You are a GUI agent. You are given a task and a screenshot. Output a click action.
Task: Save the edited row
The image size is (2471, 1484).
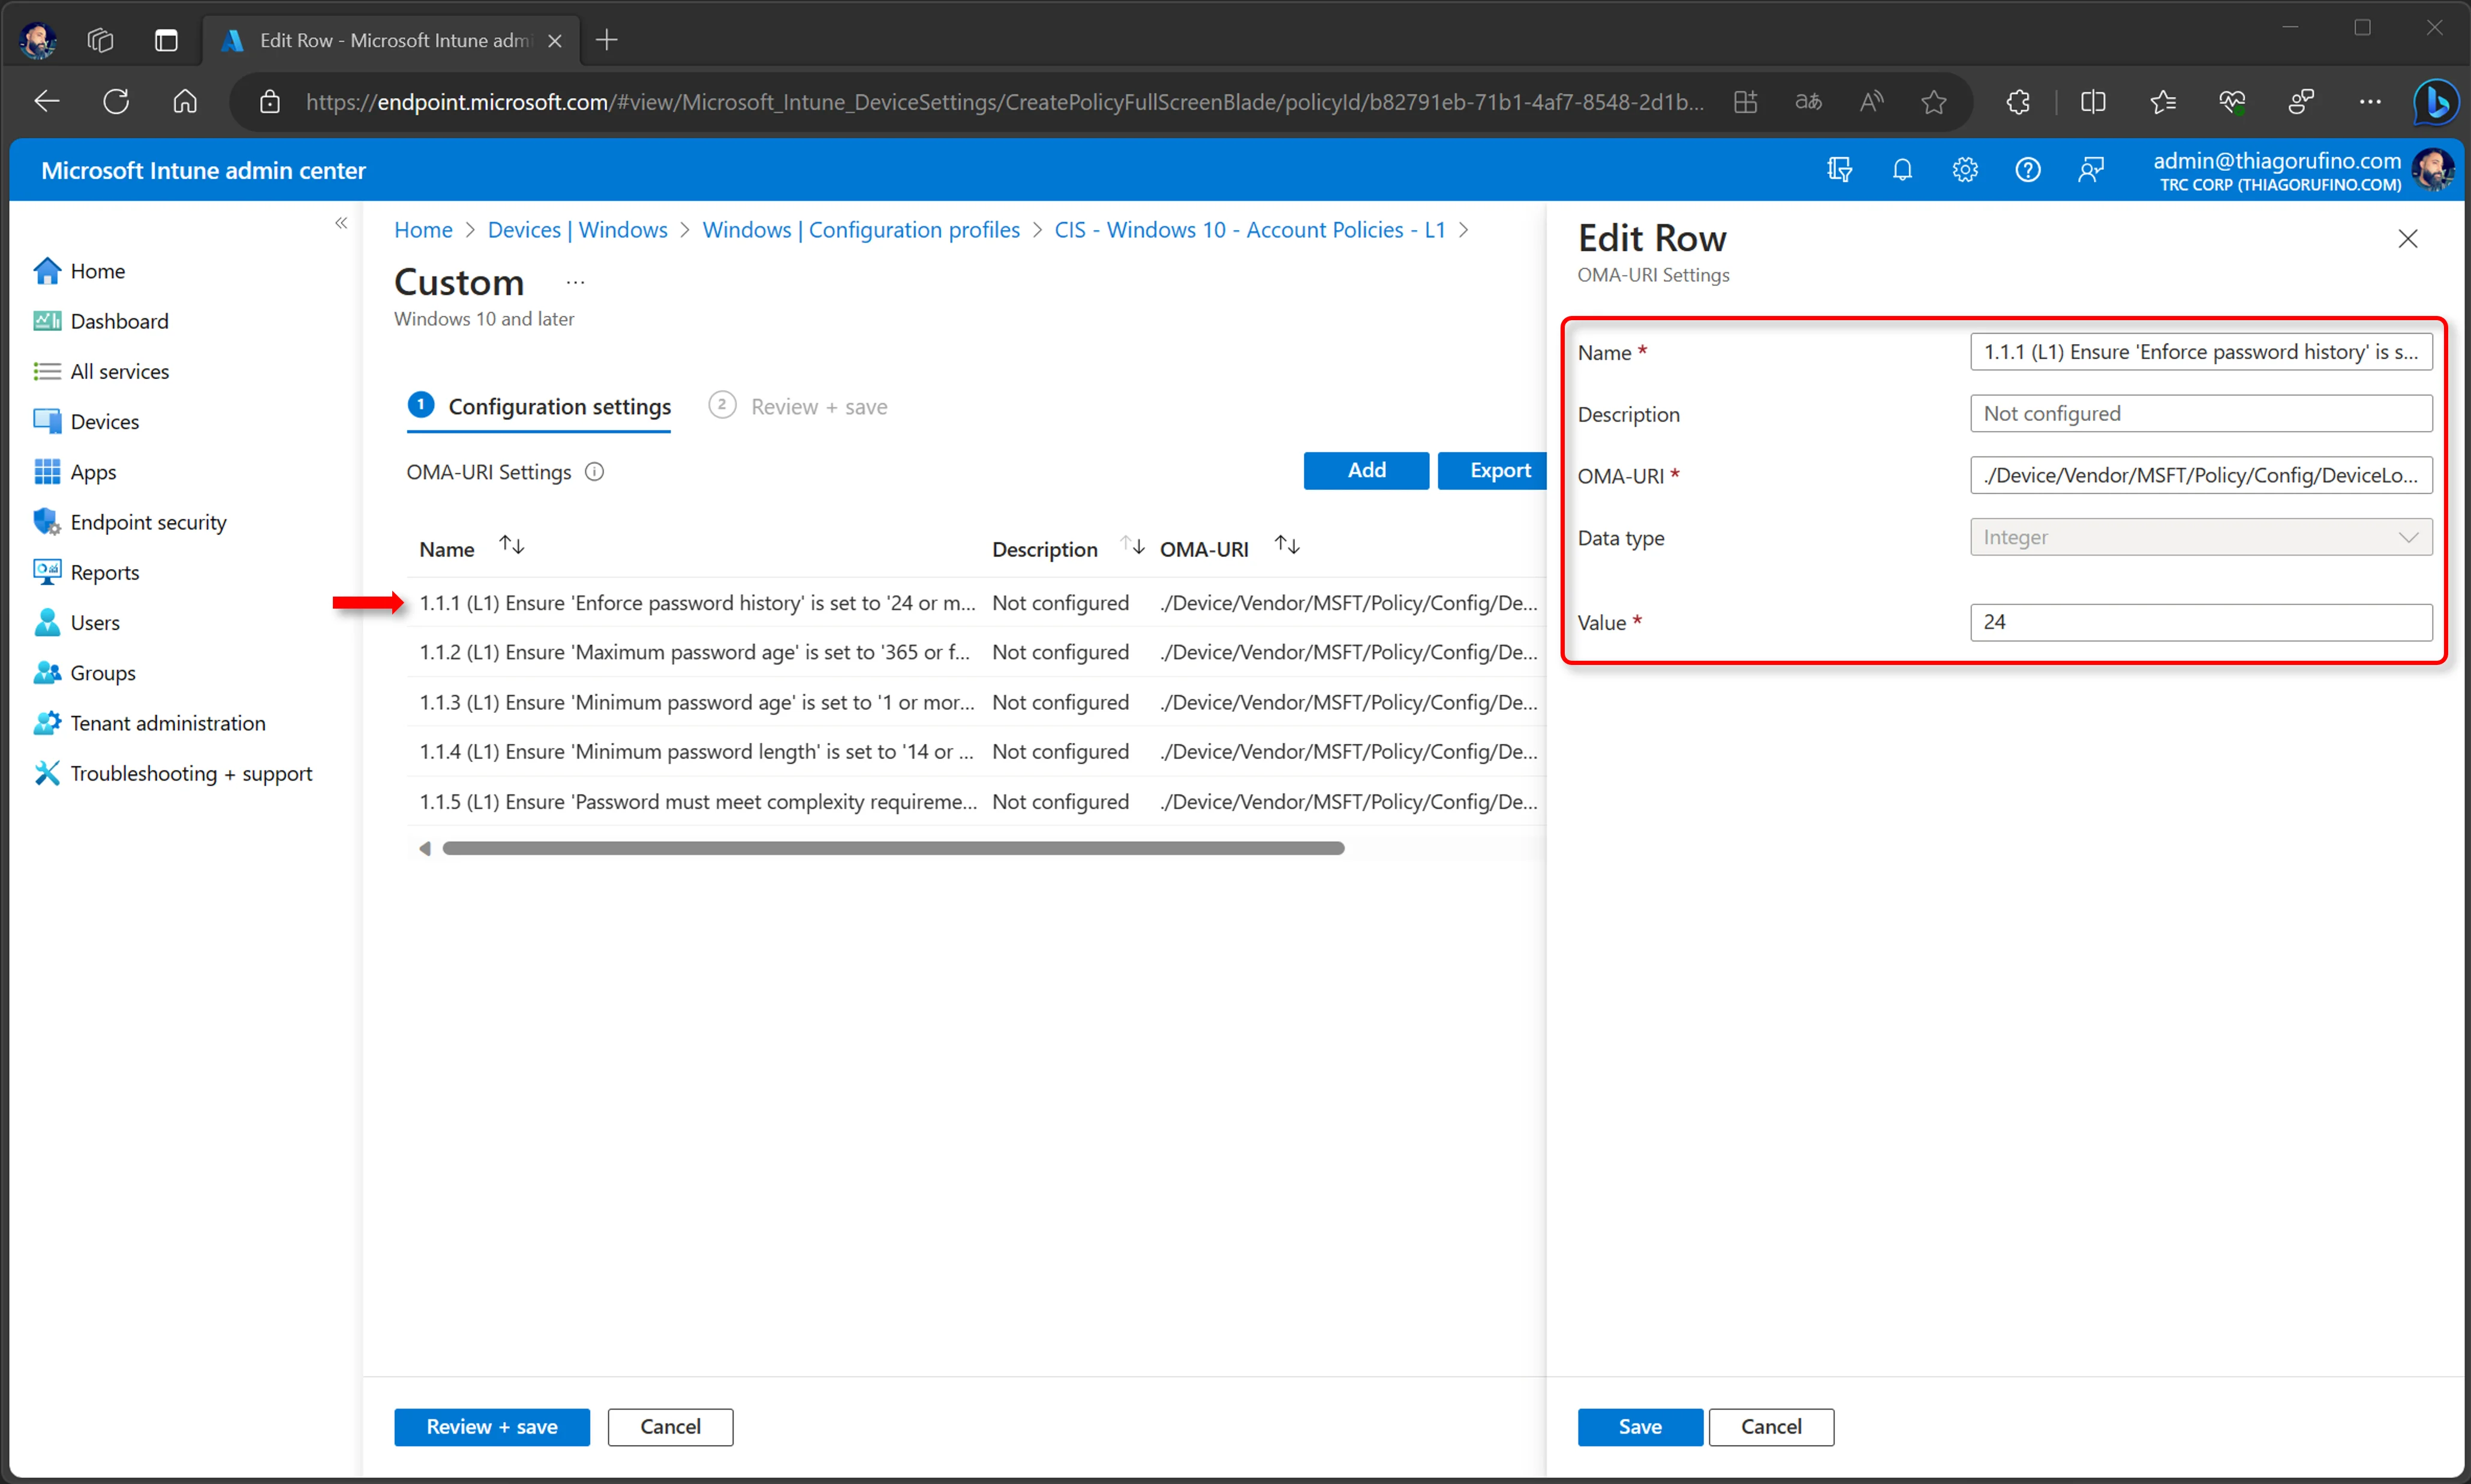(1640, 1427)
